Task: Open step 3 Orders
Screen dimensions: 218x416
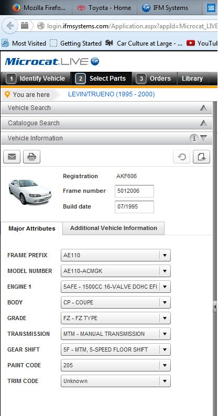Action: [x=155, y=79]
